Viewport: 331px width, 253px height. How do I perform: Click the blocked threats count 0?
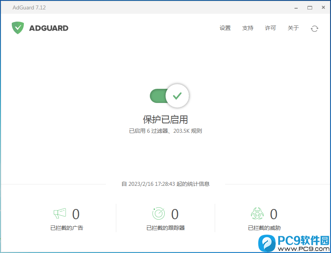[274, 214]
